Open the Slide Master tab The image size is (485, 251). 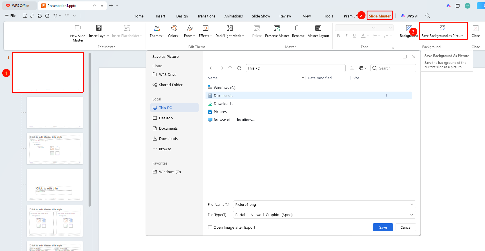tap(380, 16)
